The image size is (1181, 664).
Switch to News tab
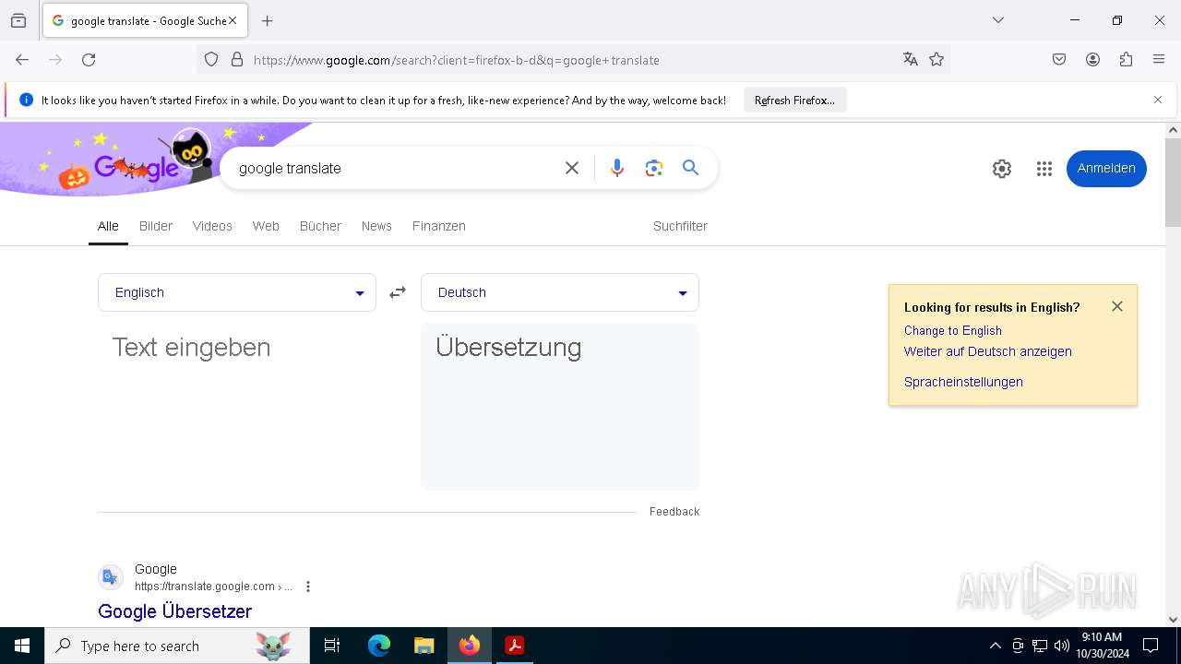click(376, 226)
